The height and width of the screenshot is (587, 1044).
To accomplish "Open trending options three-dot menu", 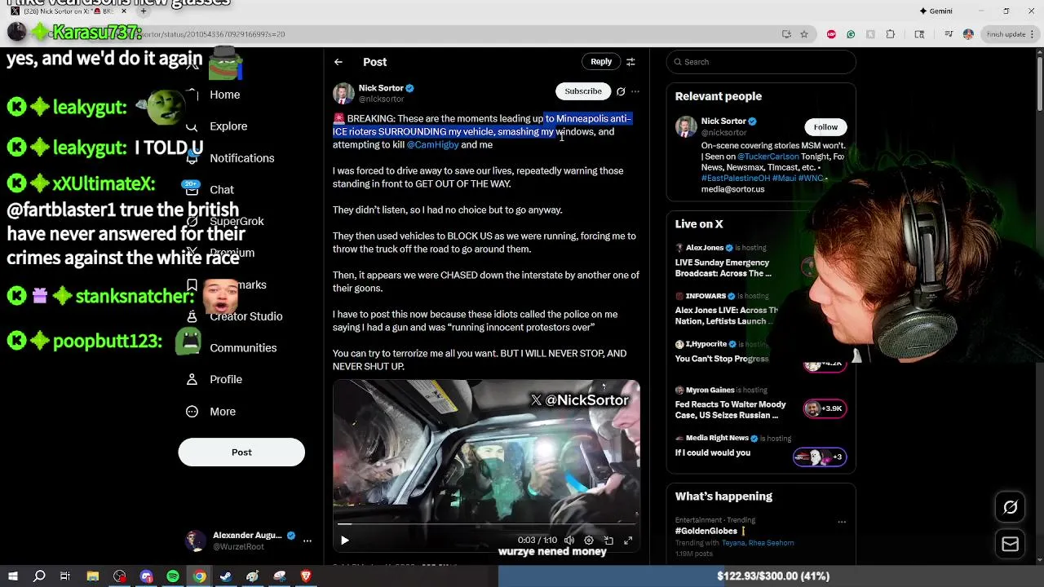I will pos(842,522).
